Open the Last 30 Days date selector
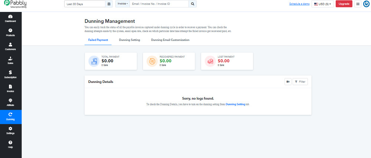 point(85,4)
